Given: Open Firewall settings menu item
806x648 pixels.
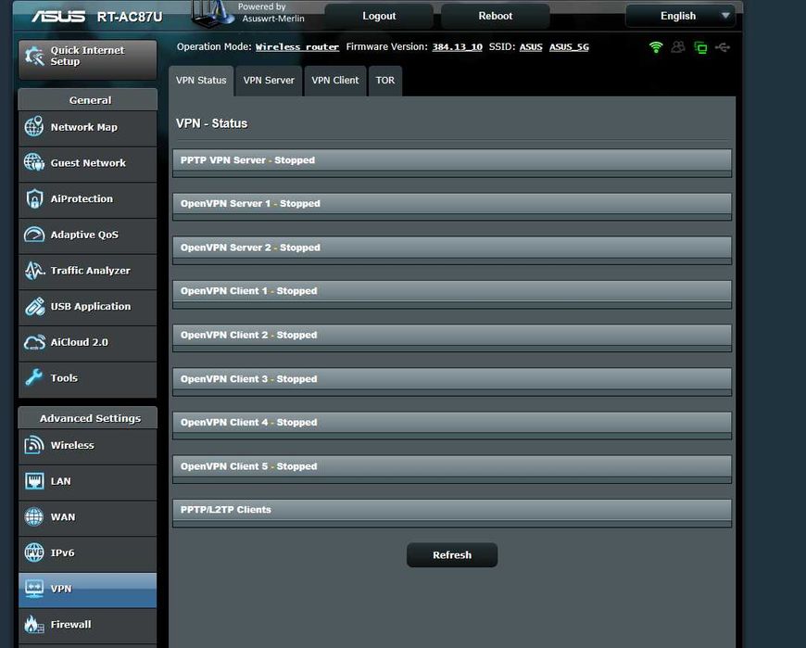Looking at the screenshot, I should click(87, 626).
